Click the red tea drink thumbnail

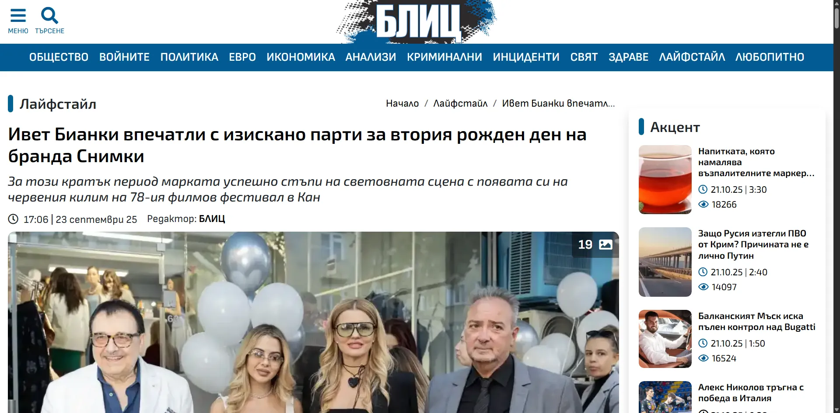click(665, 180)
